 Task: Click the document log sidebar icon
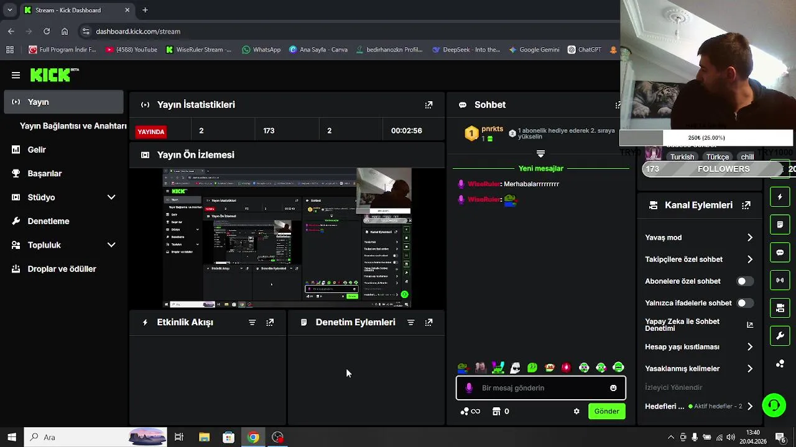tap(780, 224)
